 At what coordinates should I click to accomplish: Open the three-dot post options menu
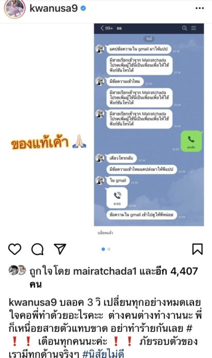point(200,8)
